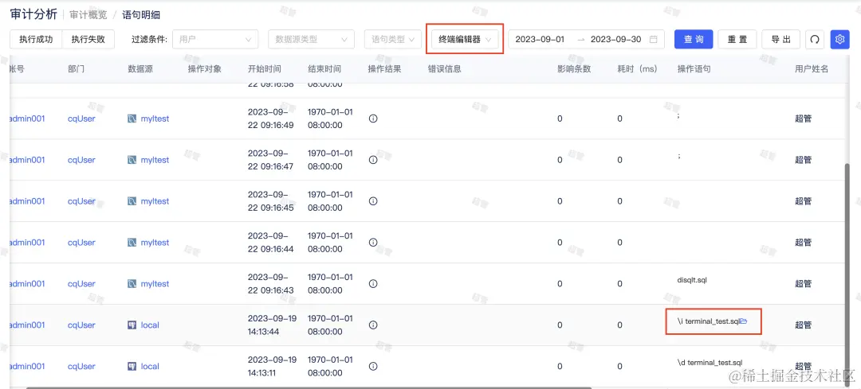Click the calendar icon in date range

pyautogui.click(x=654, y=40)
